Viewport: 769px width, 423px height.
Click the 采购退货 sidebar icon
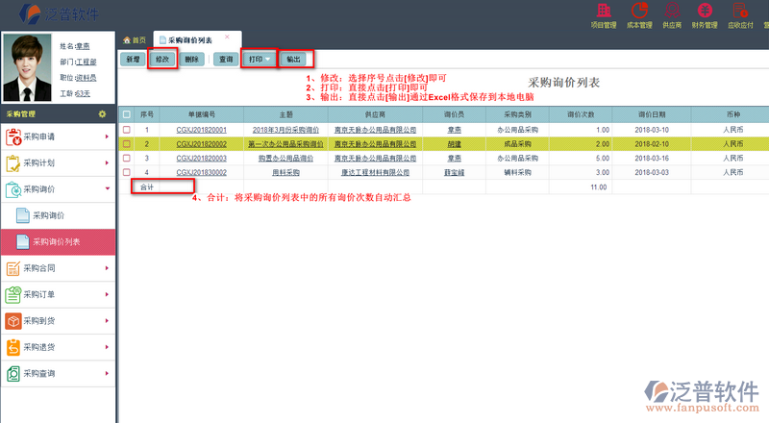click(x=13, y=347)
